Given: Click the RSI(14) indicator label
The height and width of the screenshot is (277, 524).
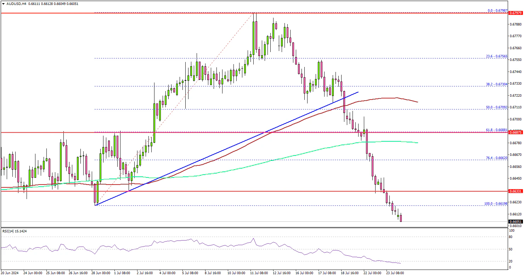Looking at the screenshot, I should [x=13, y=231].
